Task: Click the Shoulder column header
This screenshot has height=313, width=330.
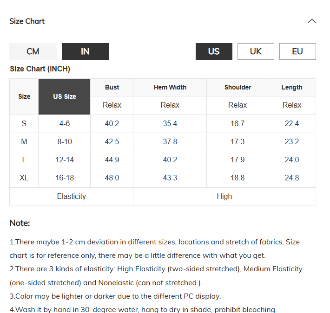Action: coord(238,87)
